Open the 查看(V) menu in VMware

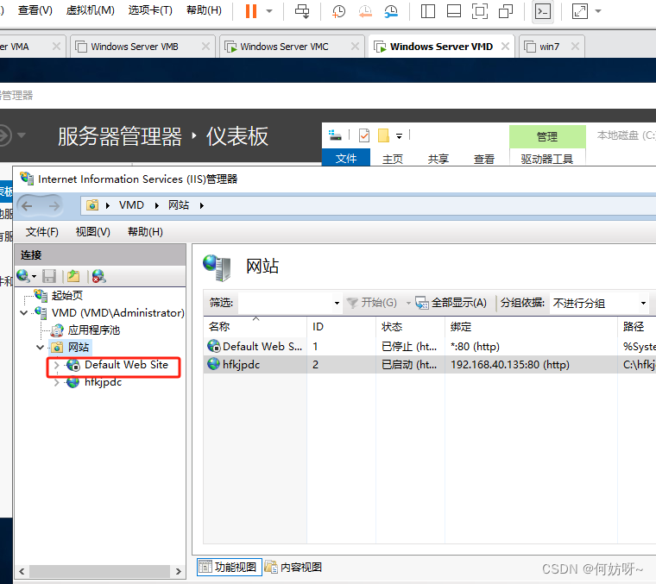pyautogui.click(x=35, y=10)
